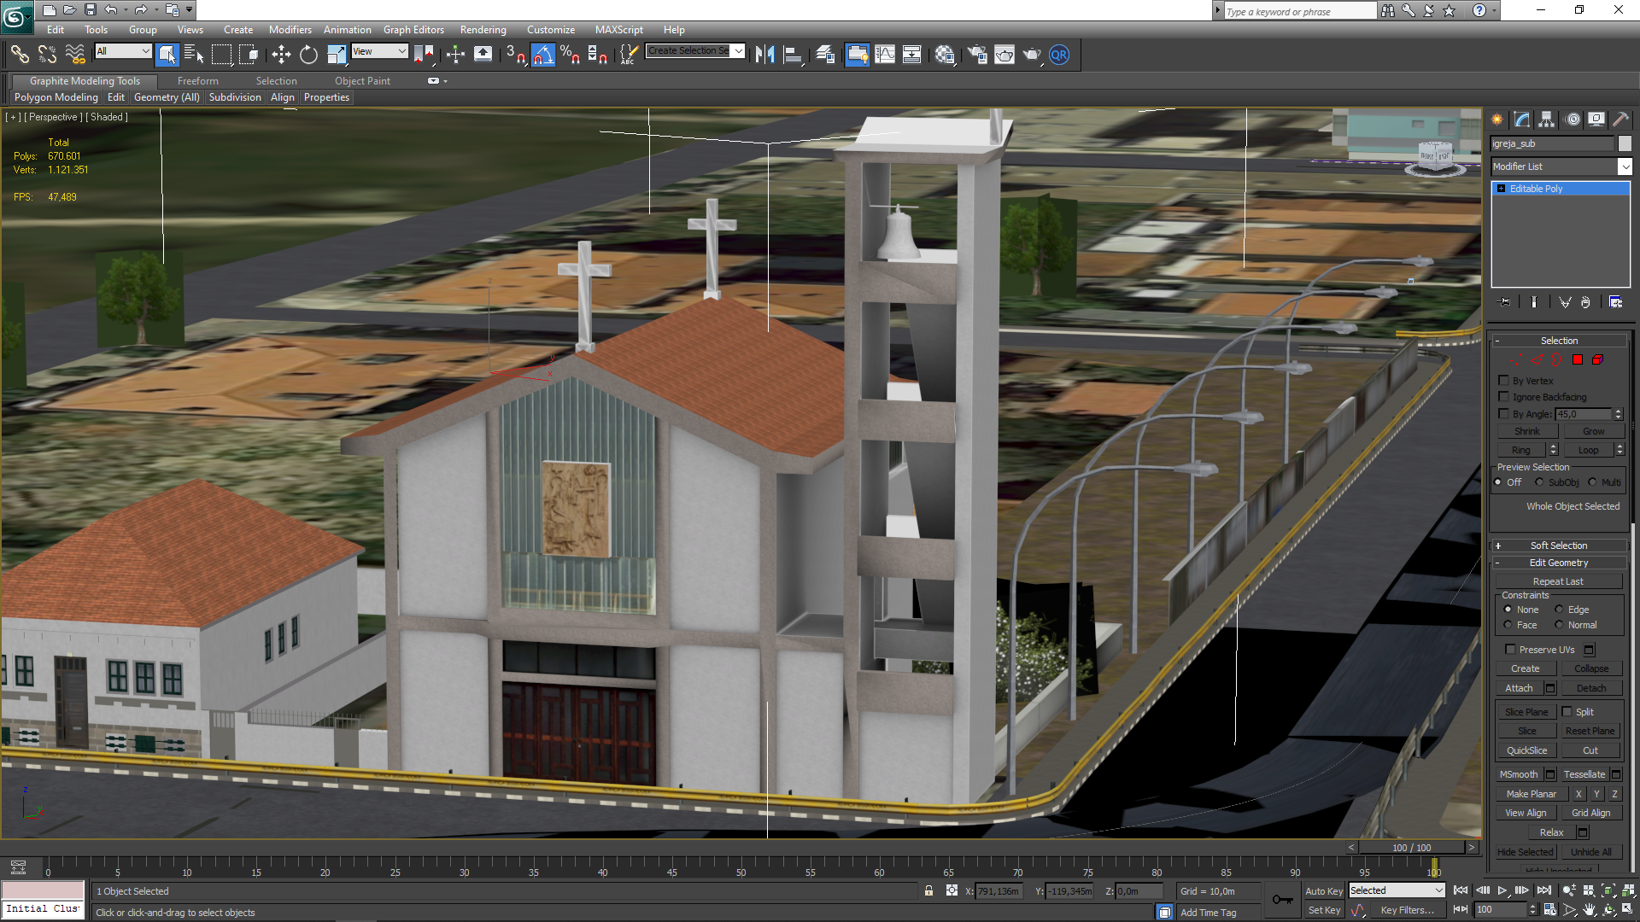1640x922 pixels.
Task: Open the Layer Manager
Action: (825, 55)
